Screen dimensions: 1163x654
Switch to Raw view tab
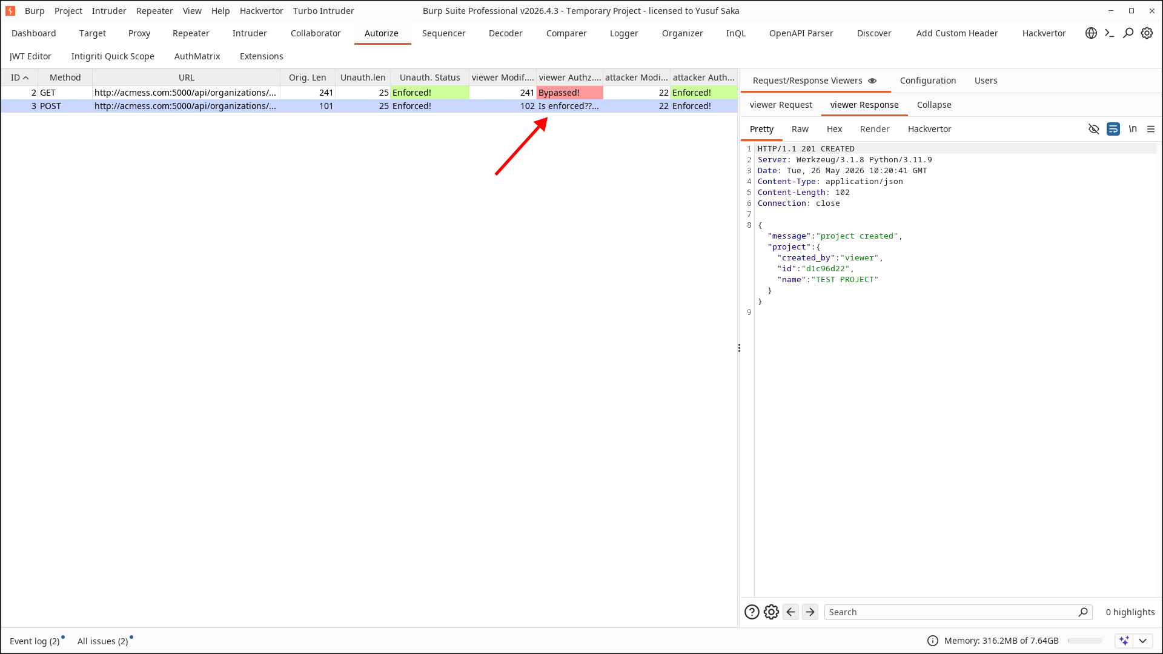800,129
